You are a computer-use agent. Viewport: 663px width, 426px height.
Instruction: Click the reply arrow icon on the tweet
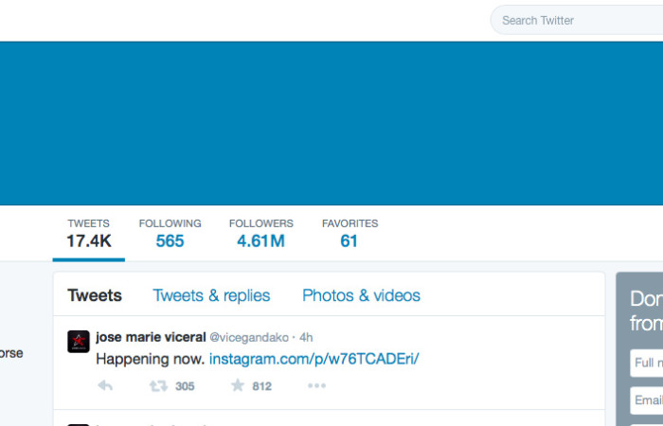(105, 385)
